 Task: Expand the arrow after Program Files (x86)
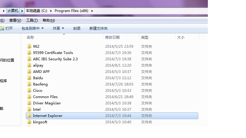92,11
